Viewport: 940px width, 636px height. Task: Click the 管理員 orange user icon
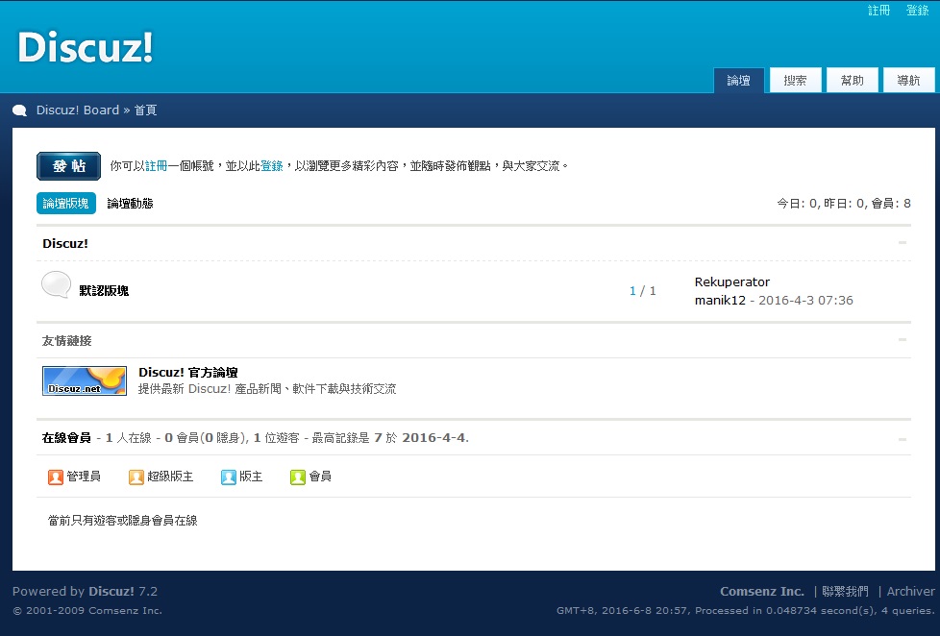click(56, 477)
